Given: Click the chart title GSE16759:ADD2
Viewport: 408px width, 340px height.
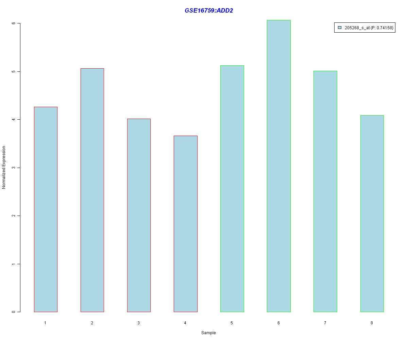Looking at the screenshot, I should tap(209, 11).
